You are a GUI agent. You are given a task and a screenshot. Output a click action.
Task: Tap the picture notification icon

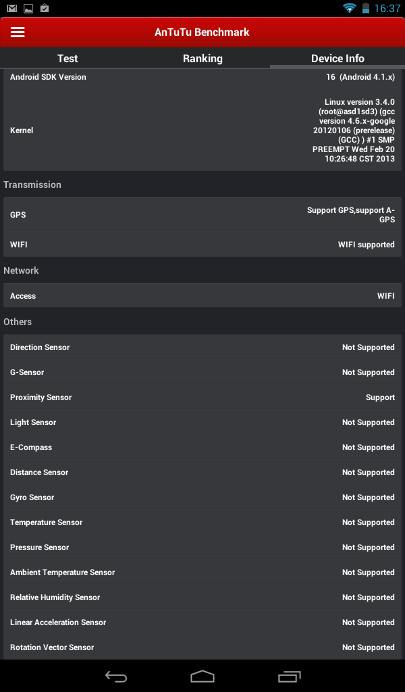coord(28,9)
